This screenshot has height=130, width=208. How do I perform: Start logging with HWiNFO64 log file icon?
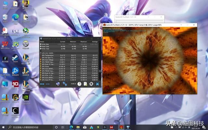pos(85,84)
